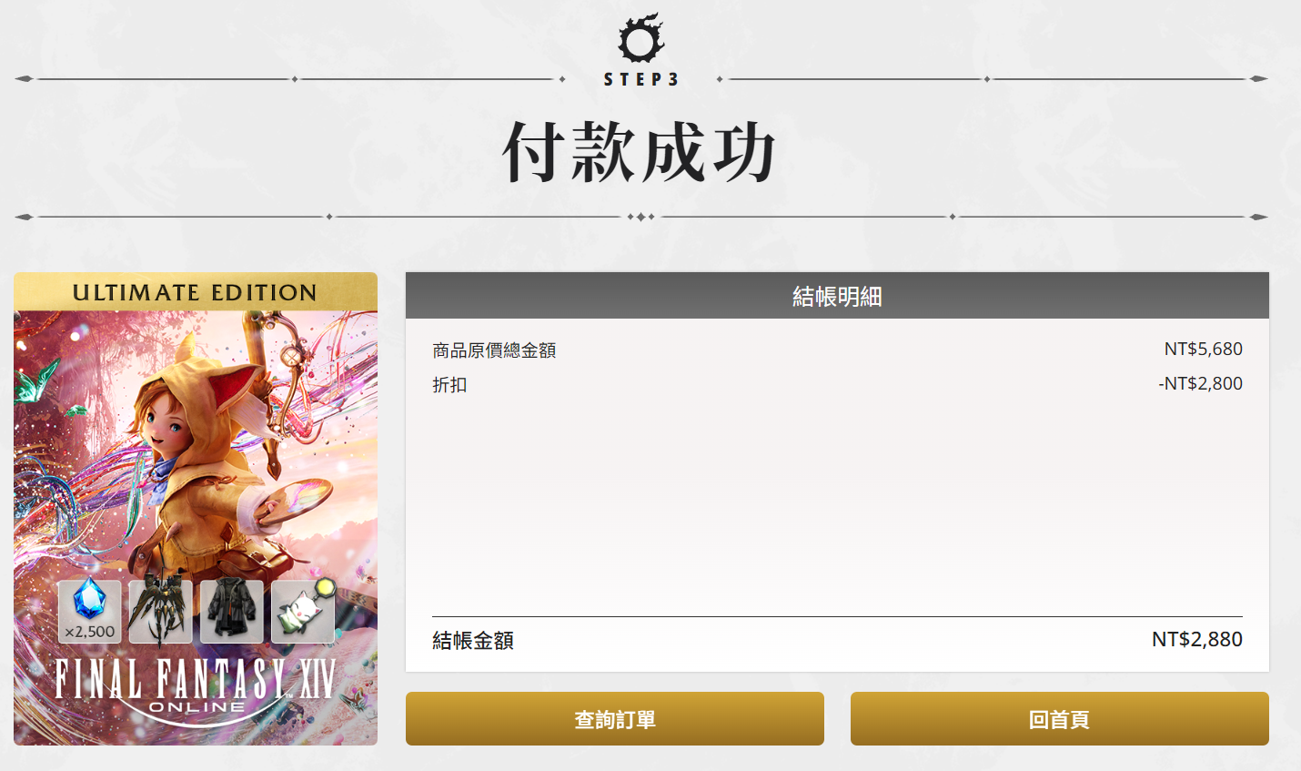Select the black coat outfit icon
Viewport: 1301px width, 771px height.
232,611
